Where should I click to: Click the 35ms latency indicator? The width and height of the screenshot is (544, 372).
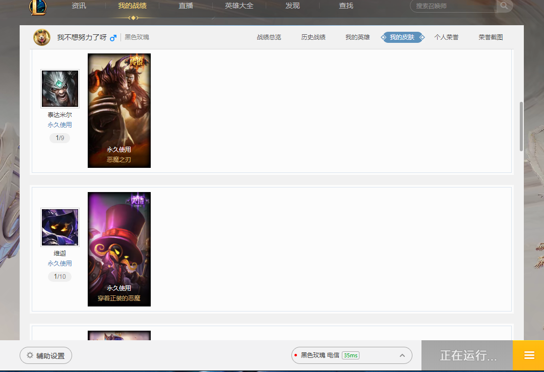pyautogui.click(x=350, y=355)
